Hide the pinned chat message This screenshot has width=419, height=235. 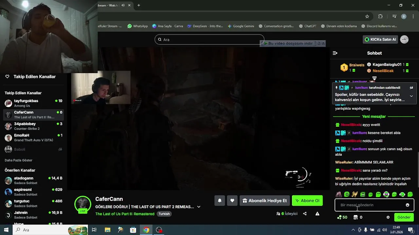click(411, 88)
